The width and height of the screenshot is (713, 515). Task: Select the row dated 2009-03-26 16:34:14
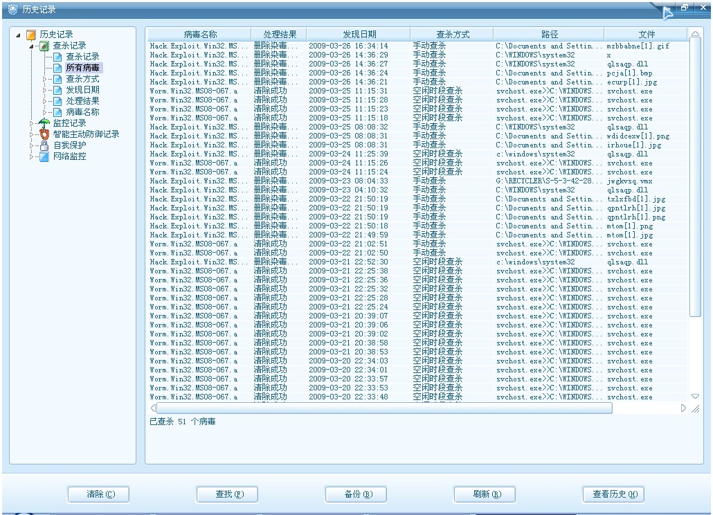(x=418, y=46)
